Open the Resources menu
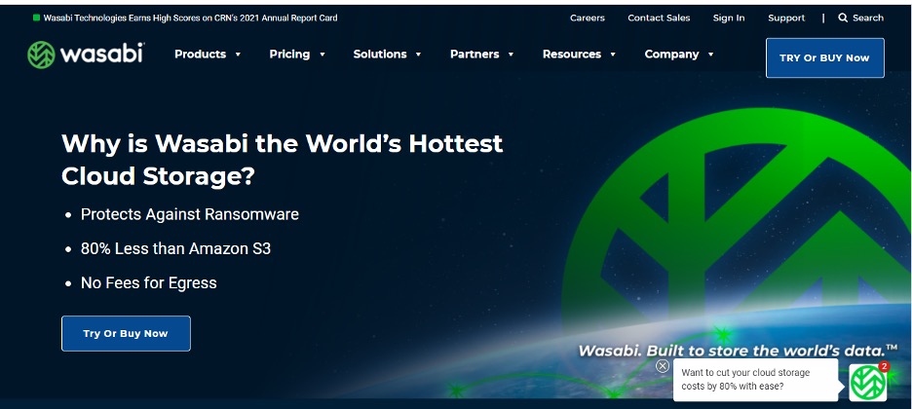Image resolution: width=912 pixels, height=409 pixels. pyautogui.click(x=579, y=55)
